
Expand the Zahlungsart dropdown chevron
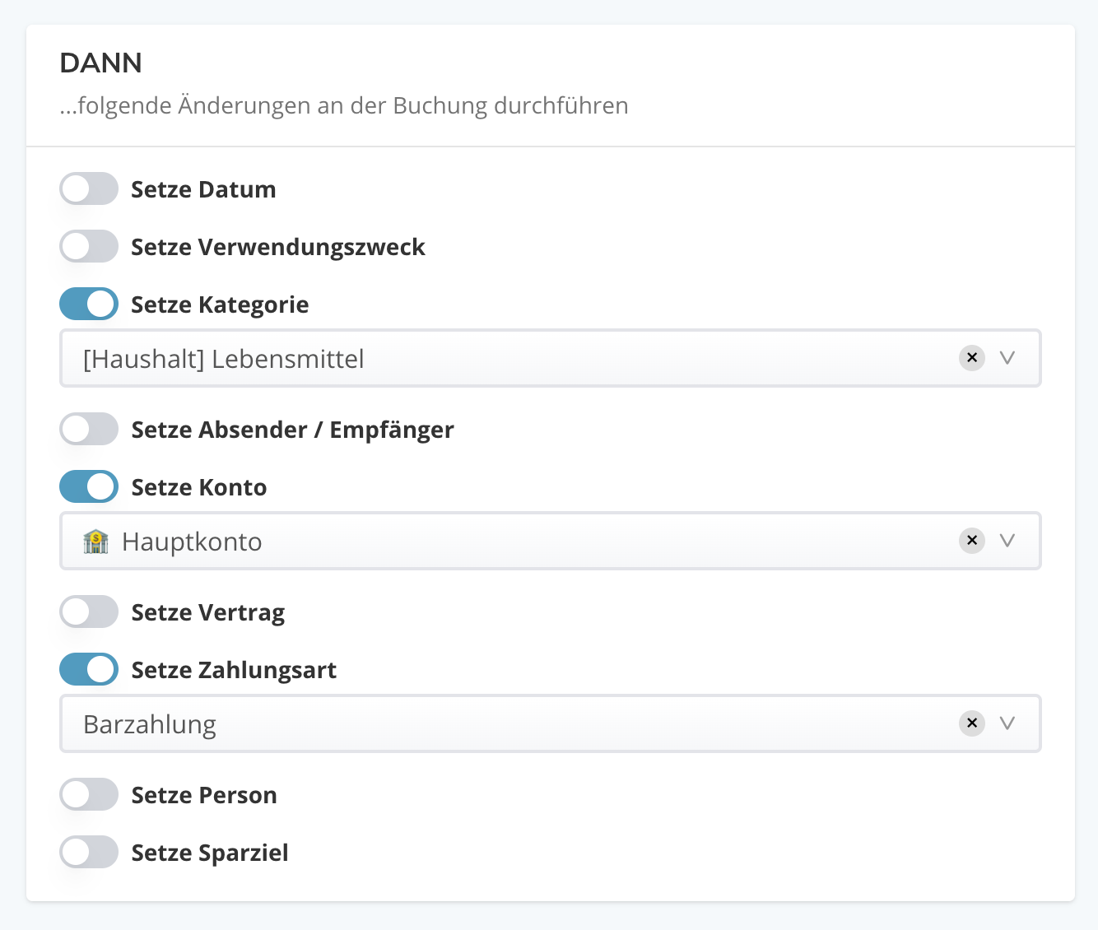click(x=1007, y=723)
